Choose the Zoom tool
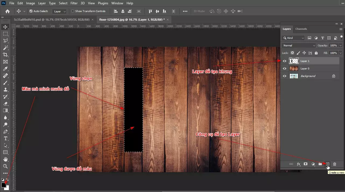This screenshot has width=345, height=192. (5, 166)
